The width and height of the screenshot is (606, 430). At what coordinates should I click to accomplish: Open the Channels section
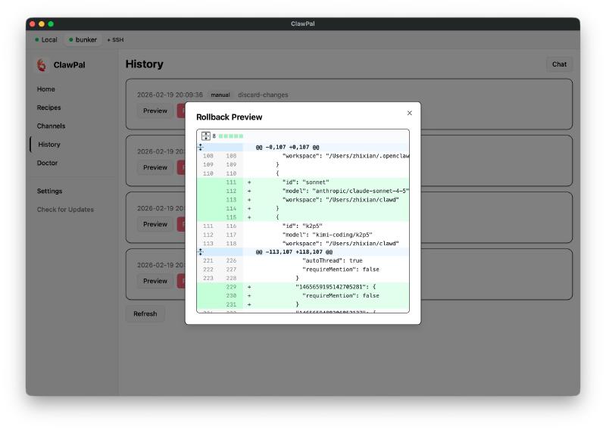[52, 126]
